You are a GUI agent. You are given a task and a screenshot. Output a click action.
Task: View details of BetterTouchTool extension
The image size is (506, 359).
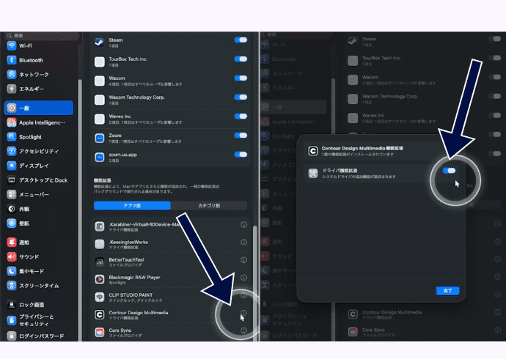click(x=243, y=260)
